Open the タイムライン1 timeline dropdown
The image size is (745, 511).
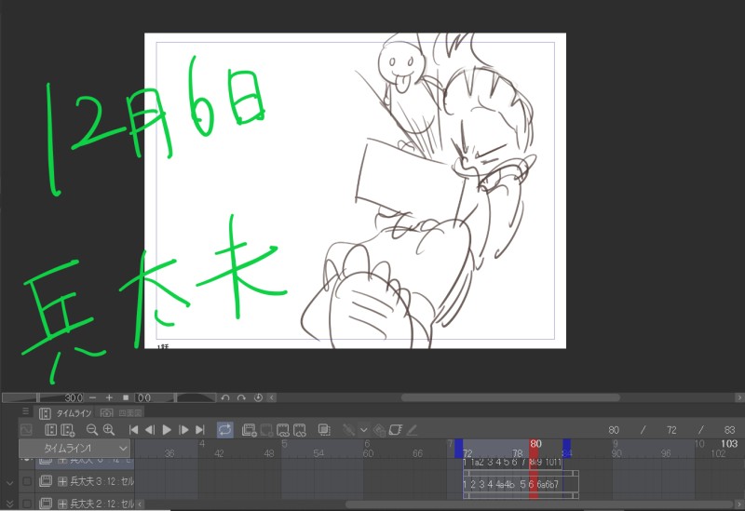74,449
